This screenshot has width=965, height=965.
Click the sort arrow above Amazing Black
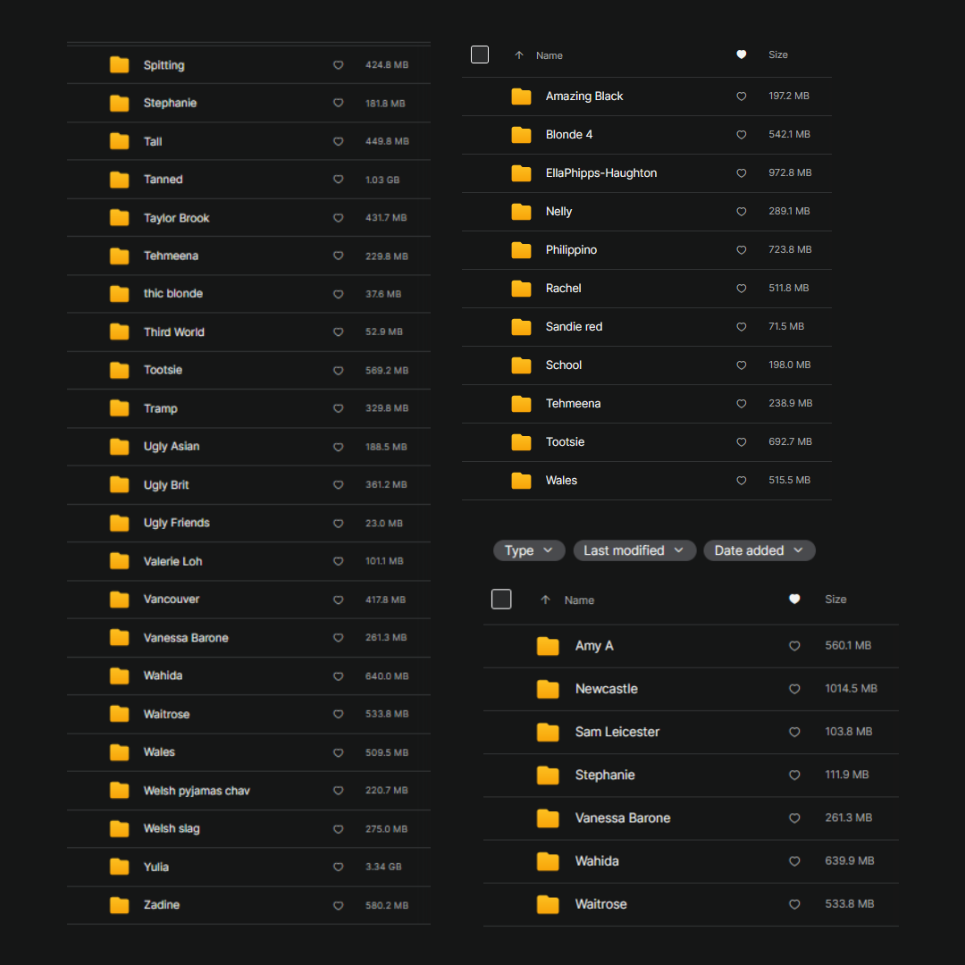pyautogui.click(x=519, y=55)
